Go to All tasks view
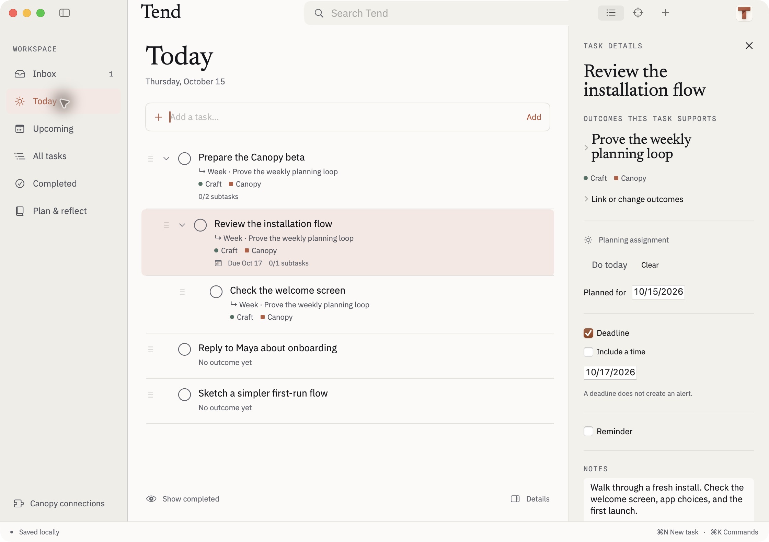The height and width of the screenshot is (542, 769). (x=64, y=156)
